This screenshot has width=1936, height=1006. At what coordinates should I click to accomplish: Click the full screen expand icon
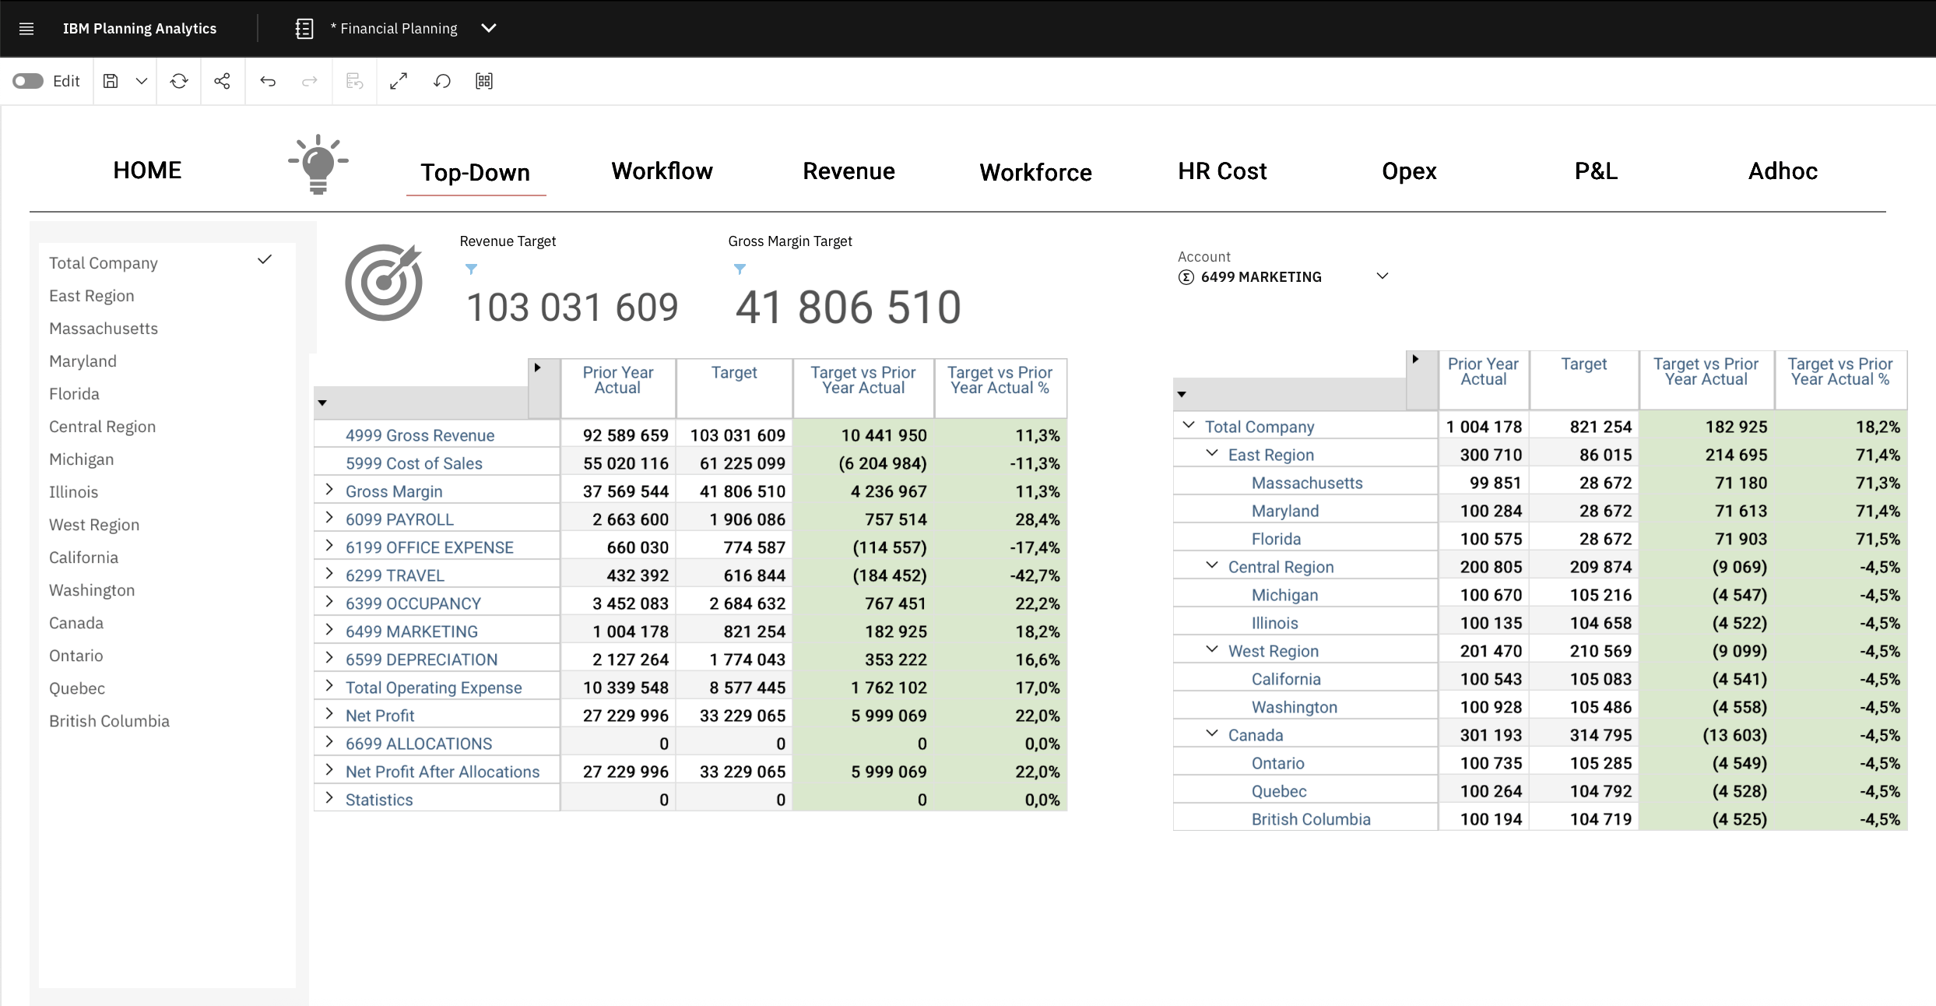(x=399, y=81)
